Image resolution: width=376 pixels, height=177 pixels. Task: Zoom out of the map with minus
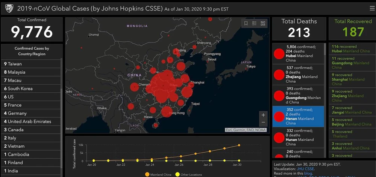(263, 123)
